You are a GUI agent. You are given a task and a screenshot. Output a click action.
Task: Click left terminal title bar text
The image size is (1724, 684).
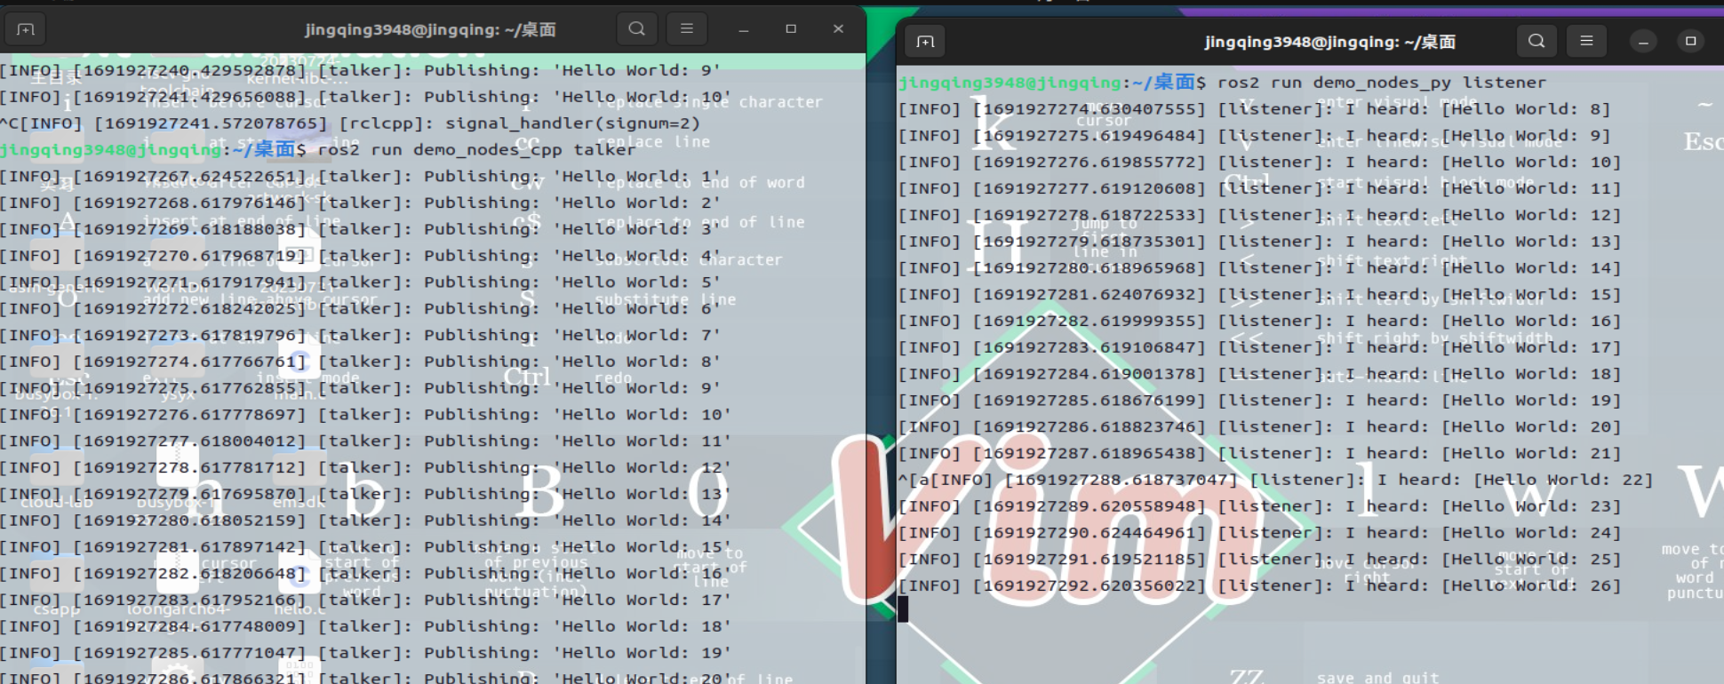tap(430, 29)
